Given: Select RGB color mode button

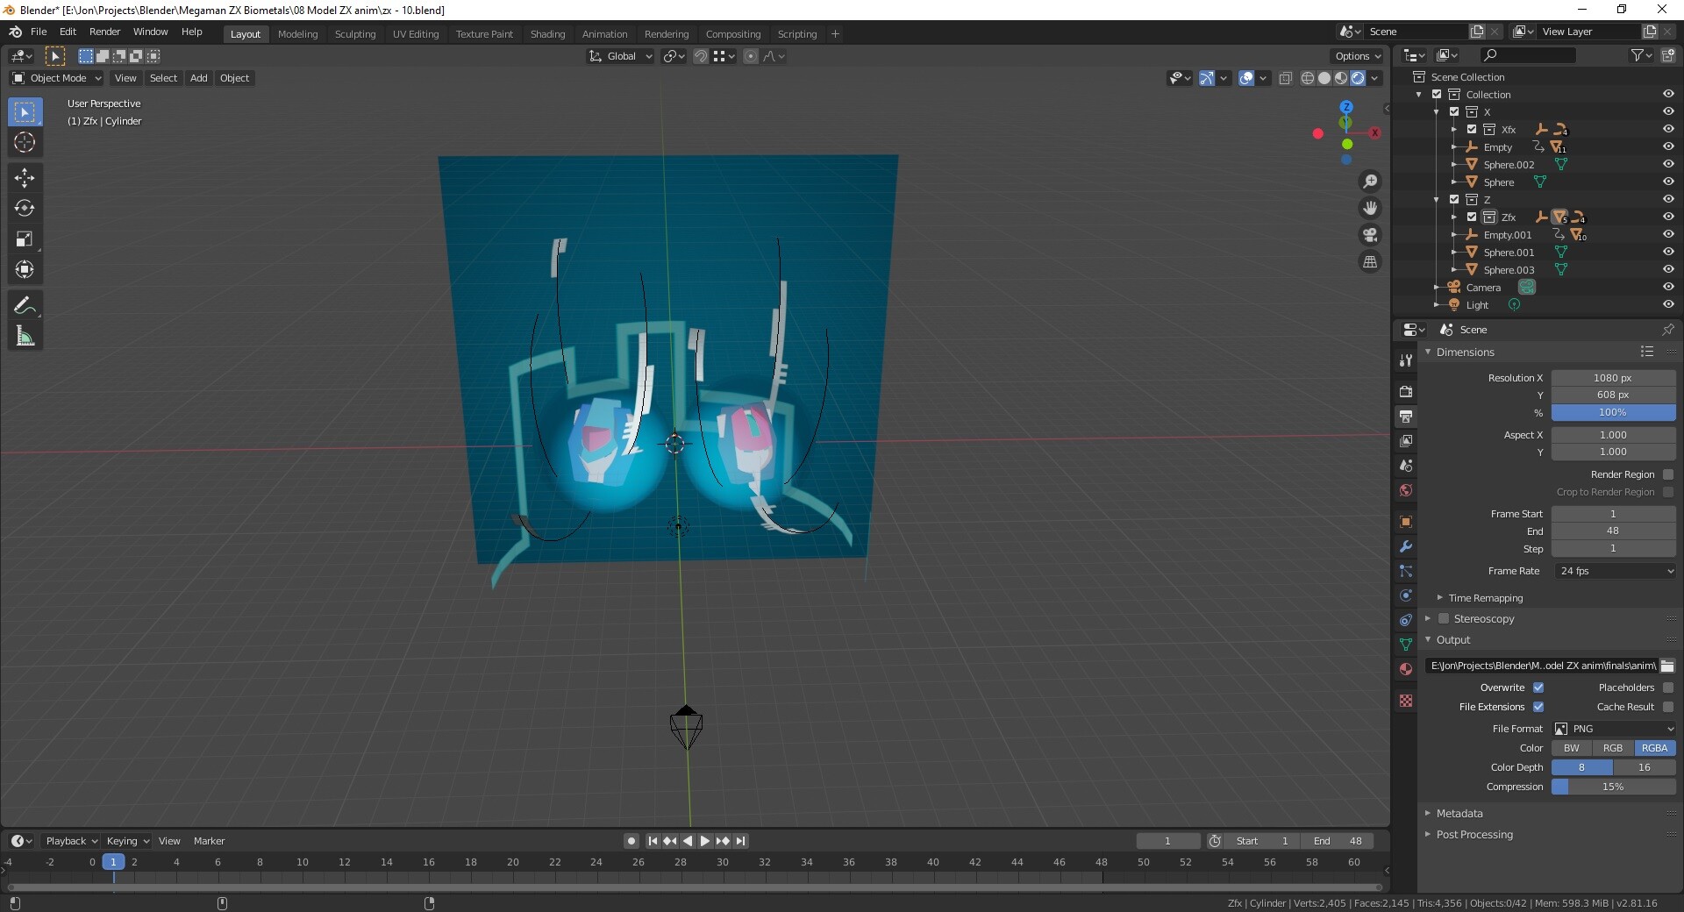Looking at the screenshot, I should 1613,748.
